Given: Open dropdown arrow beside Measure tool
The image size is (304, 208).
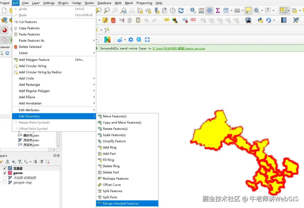Looking at the screenshot, I should click(x=243, y=11).
